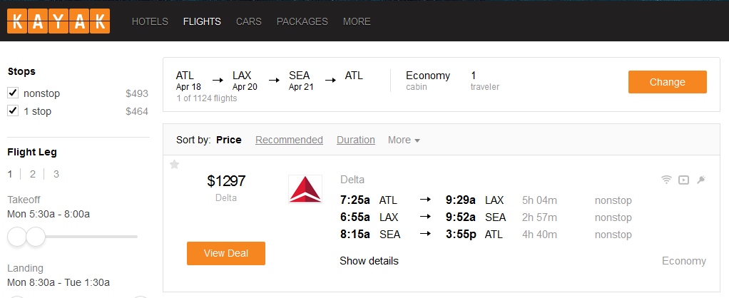Click the power outlet amenity icon
The width and height of the screenshot is (729, 298).
(x=701, y=180)
